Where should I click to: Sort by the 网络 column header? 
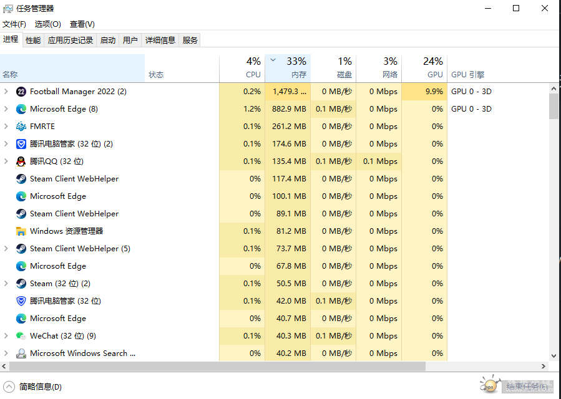[379, 69]
